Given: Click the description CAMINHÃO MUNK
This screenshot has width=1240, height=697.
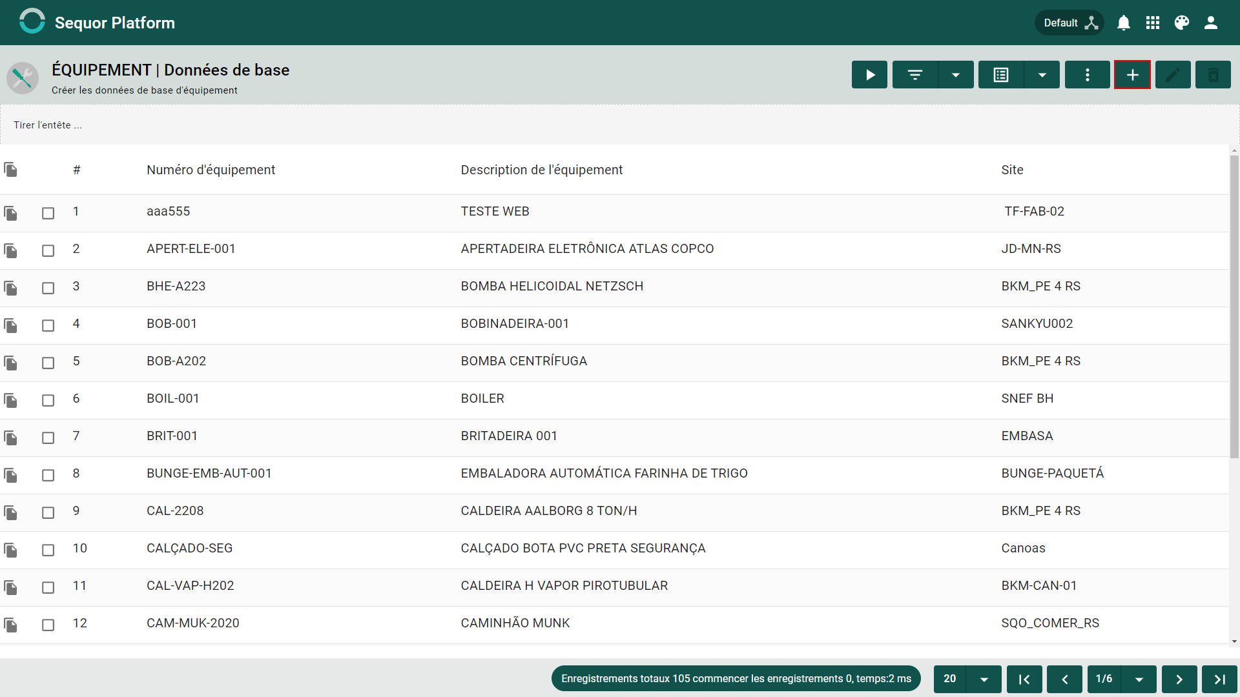Looking at the screenshot, I should pos(515,623).
